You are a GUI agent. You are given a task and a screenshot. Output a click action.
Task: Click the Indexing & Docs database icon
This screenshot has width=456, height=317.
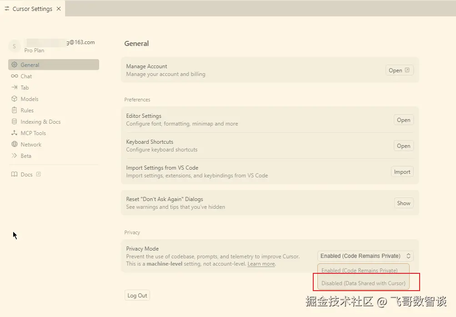point(14,121)
